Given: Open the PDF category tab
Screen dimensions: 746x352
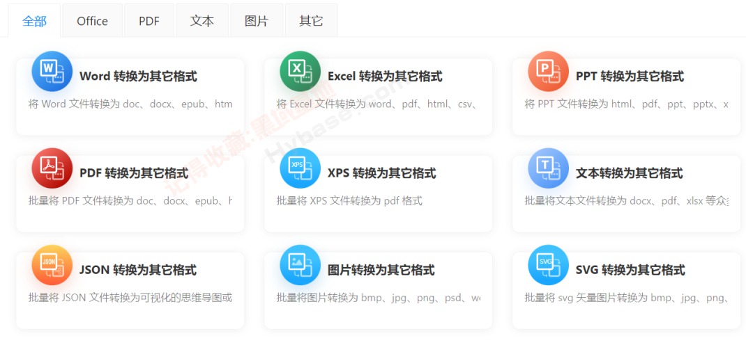Looking at the screenshot, I should tap(149, 21).
